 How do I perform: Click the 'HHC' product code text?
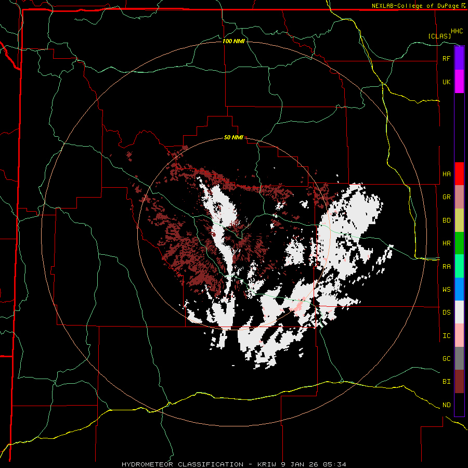[x=457, y=31]
